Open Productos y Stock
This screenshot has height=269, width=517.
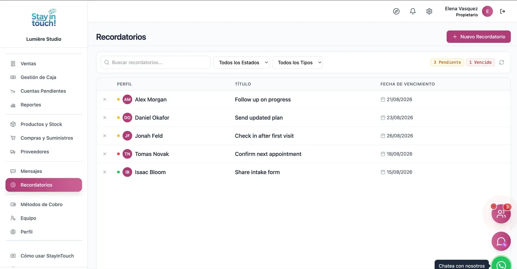pos(44,124)
